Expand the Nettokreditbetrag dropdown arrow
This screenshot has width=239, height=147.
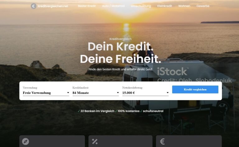tap(167, 93)
